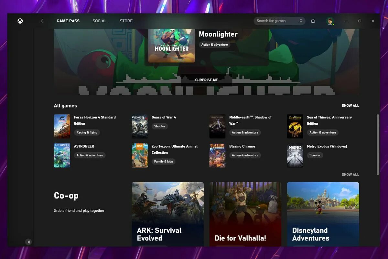Screen dimensions: 388x259
Task: Click Metro Exodus's Shooter tag
Action: coord(315,155)
